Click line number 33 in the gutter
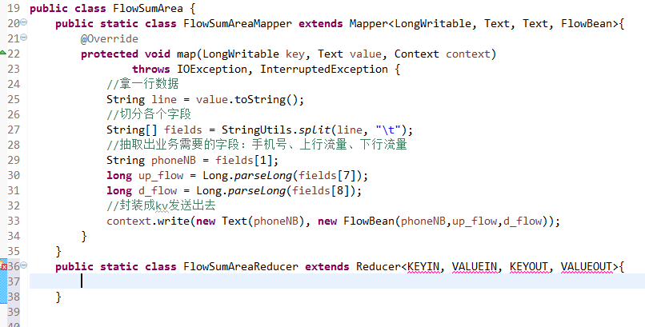 click(x=14, y=221)
